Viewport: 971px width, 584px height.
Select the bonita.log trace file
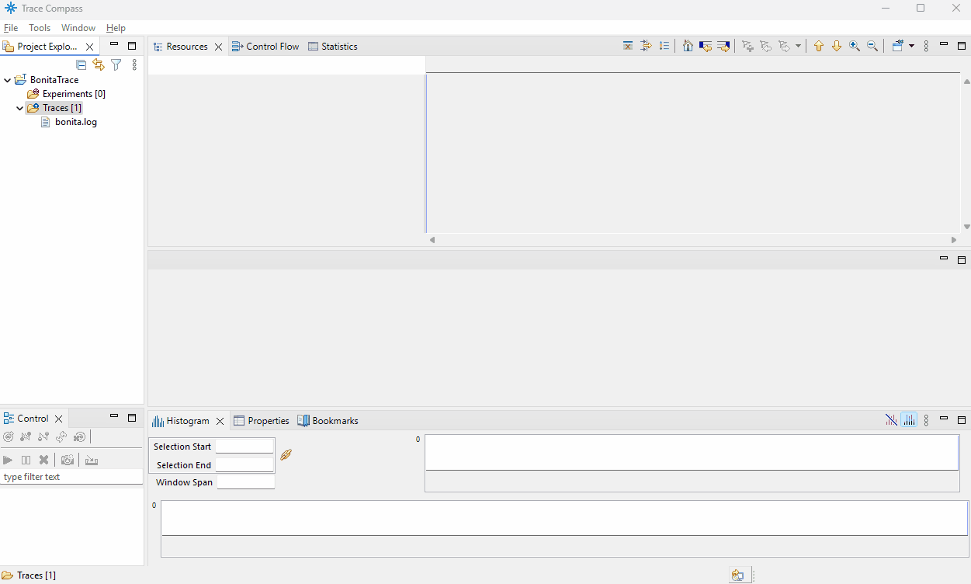point(75,122)
